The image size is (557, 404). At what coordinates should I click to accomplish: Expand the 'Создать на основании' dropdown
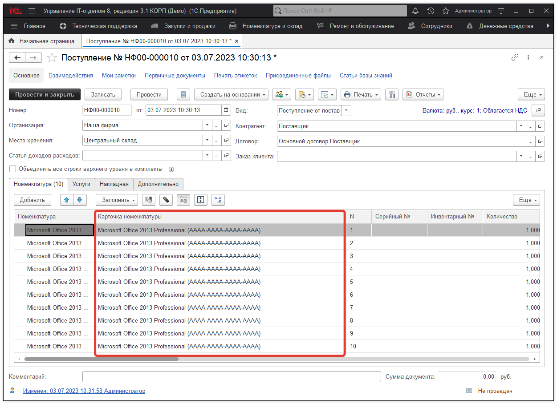(231, 94)
